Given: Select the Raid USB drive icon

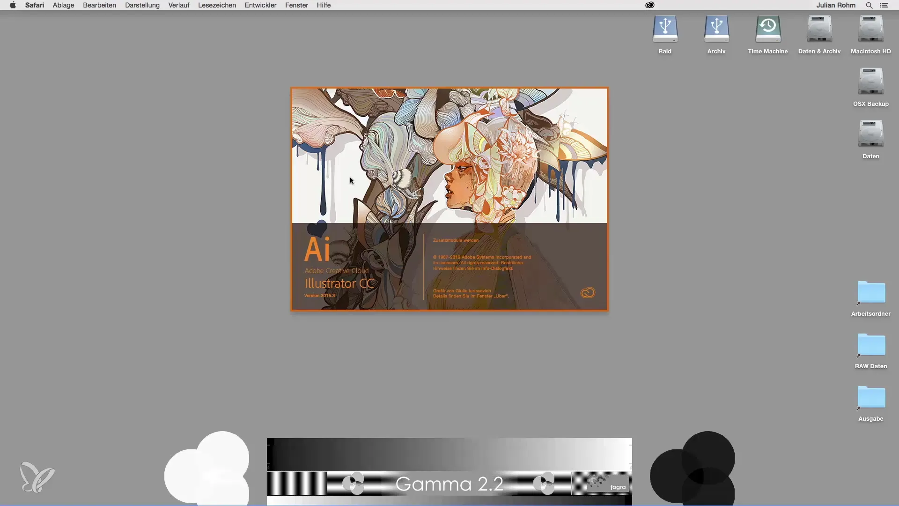Looking at the screenshot, I should pyautogui.click(x=665, y=29).
